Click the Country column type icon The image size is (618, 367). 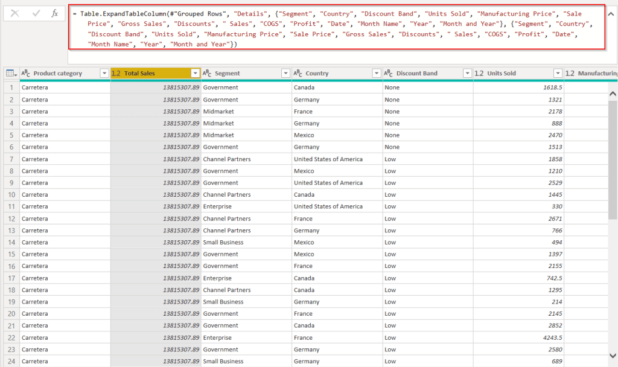(298, 73)
